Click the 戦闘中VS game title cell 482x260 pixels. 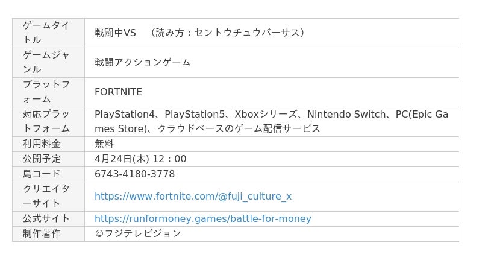click(272, 33)
